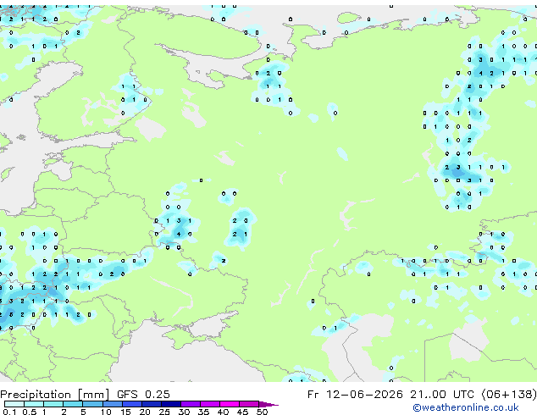Click the 45–50 mm legend swatch

pos(249,404)
